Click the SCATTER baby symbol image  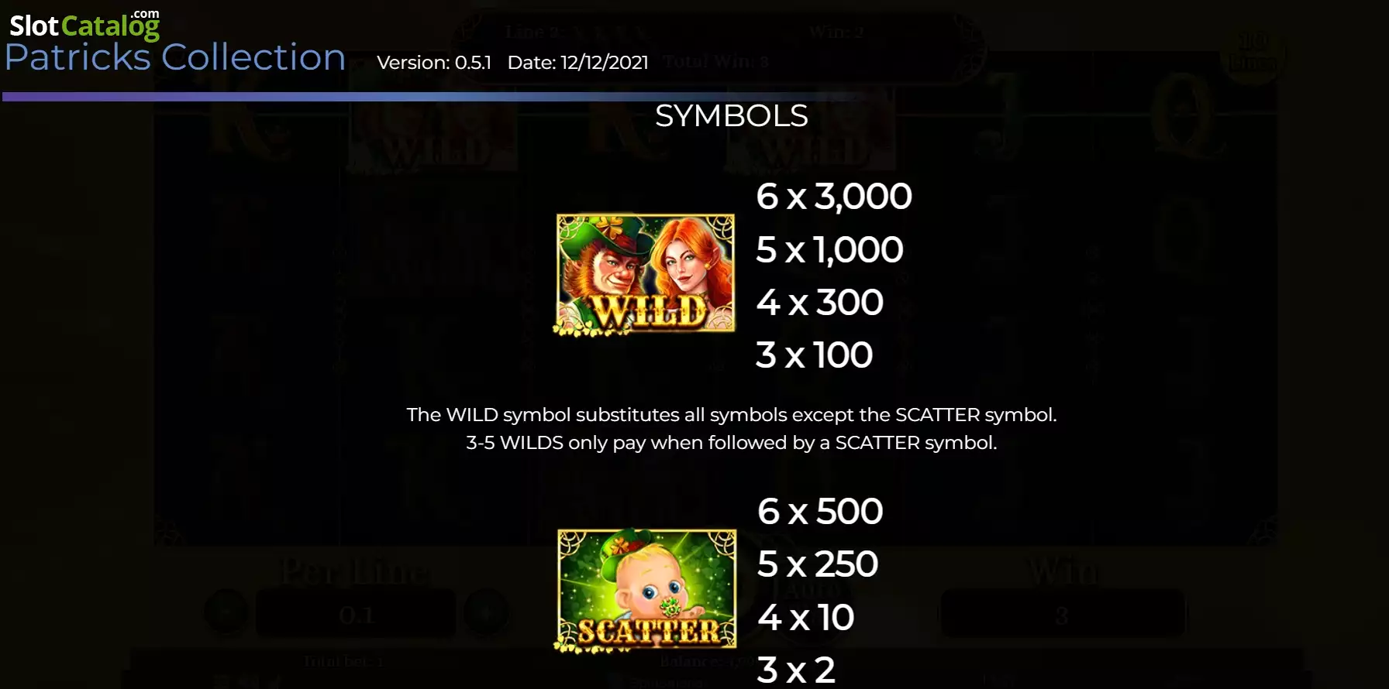coord(646,591)
